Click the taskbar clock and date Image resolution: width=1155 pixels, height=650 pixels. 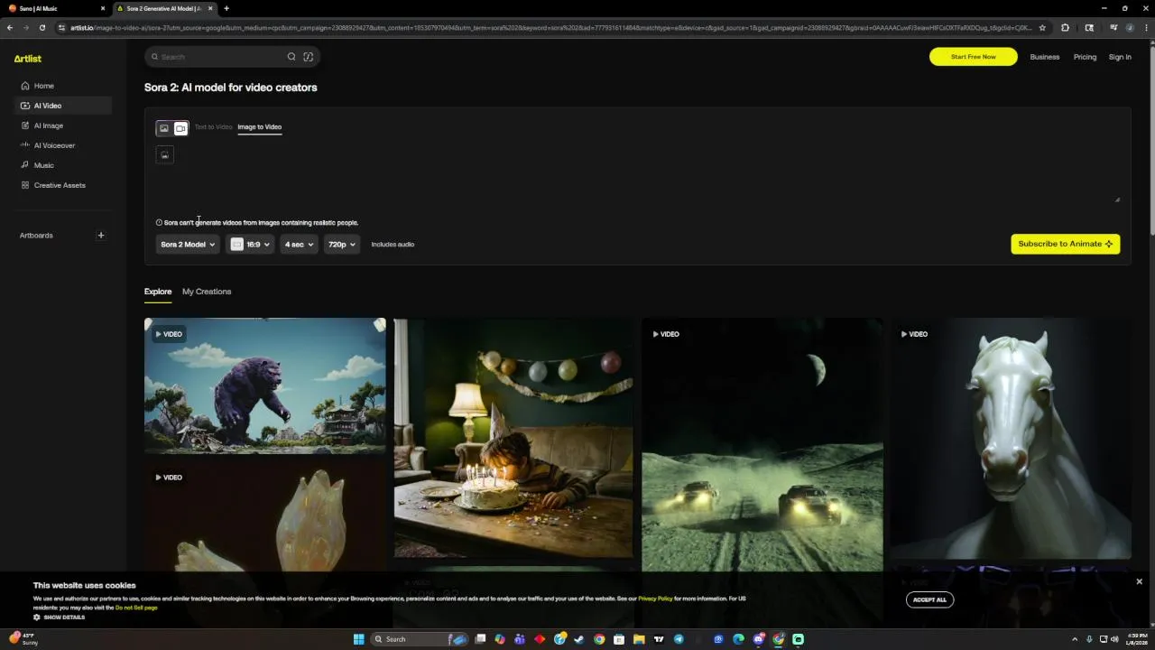pos(1135,639)
